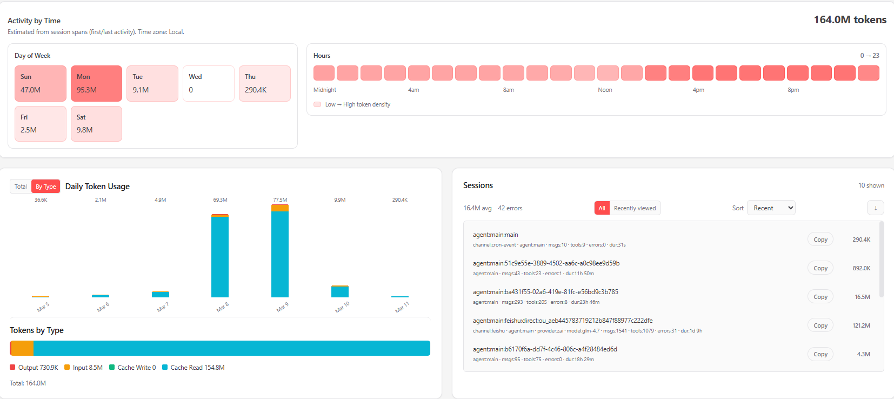Click the Cache Read legend swatch

tap(165, 368)
